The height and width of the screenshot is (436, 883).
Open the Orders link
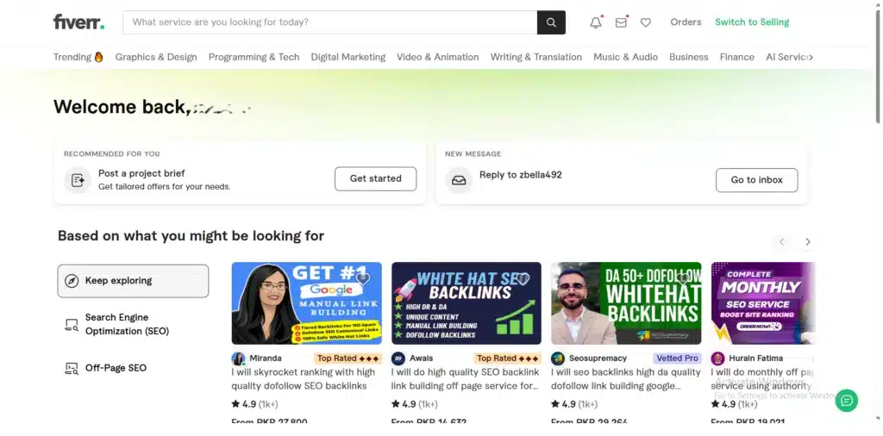pyautogui.click(x=686, y=22)
